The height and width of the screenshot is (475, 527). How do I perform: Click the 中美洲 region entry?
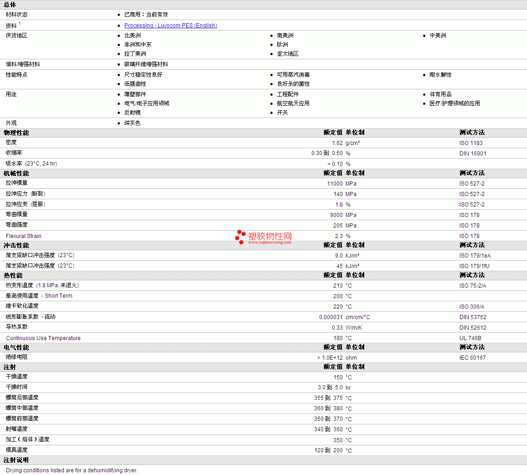point(438,35)
